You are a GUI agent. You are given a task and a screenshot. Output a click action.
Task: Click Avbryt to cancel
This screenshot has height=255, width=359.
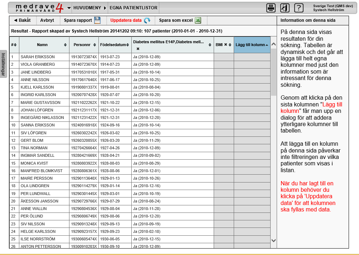coord(47,20)
